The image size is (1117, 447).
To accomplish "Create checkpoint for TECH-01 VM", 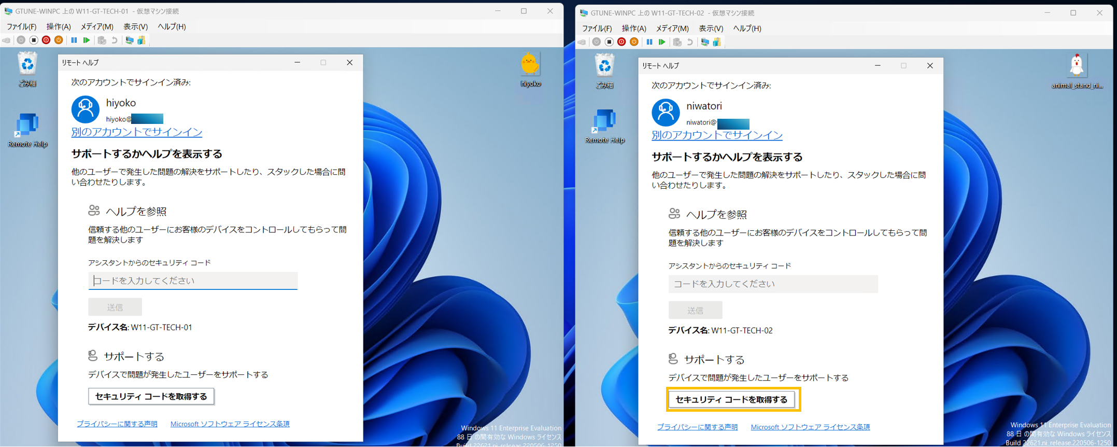I will 102,40.
